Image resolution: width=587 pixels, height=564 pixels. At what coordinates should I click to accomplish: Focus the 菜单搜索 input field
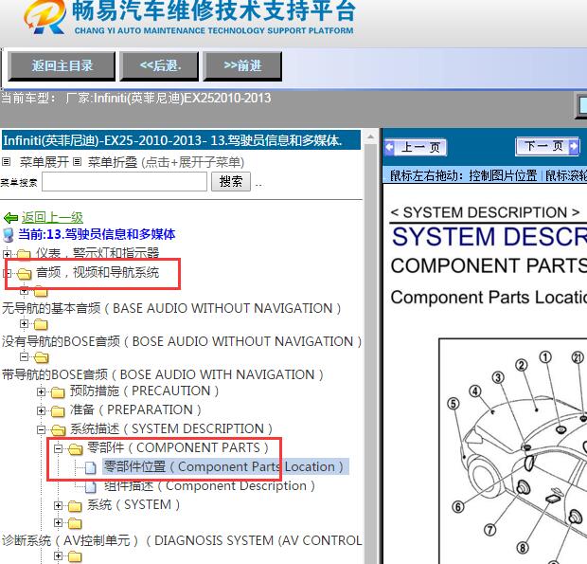[x=124, y=182]
